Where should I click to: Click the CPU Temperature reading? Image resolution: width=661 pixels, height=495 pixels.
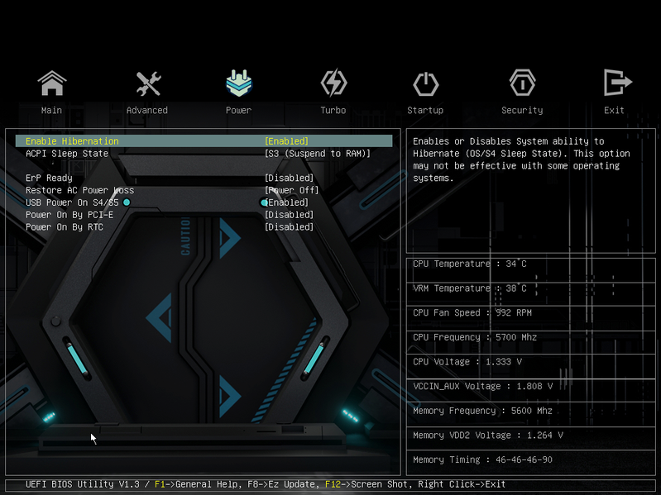click(470, 264)
